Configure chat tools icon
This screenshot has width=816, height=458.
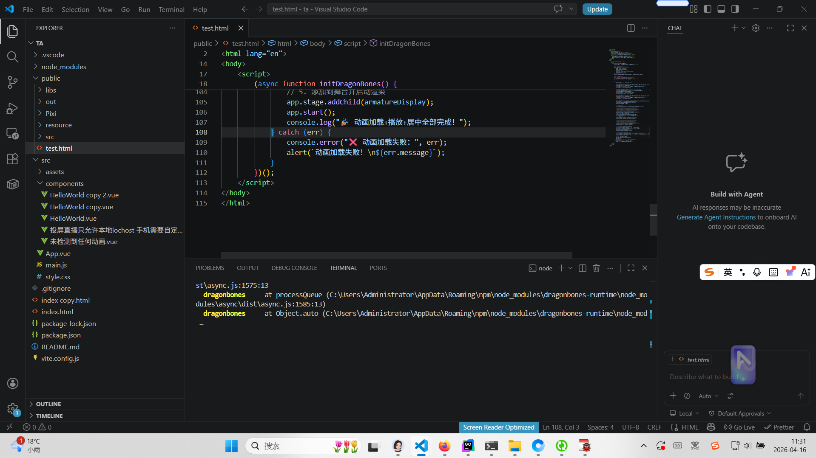click(730, 396)
